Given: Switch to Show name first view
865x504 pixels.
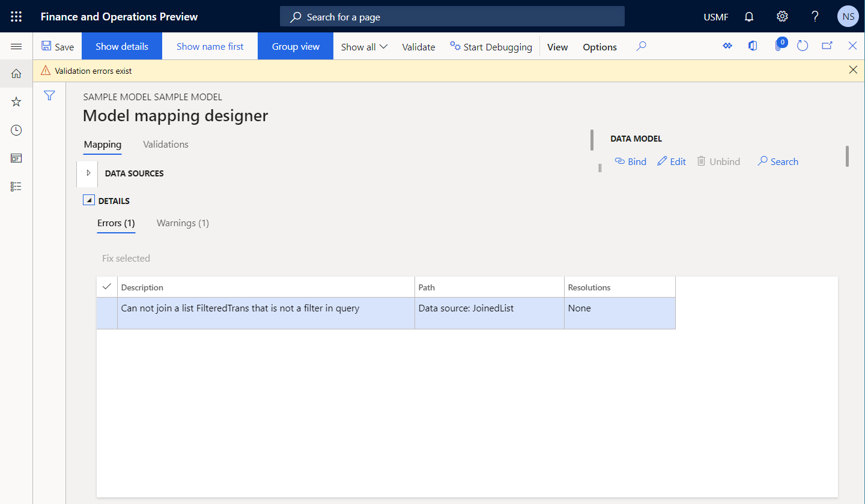Looking at the screenshot, I should pyautogui.click(x=210, y=46).
